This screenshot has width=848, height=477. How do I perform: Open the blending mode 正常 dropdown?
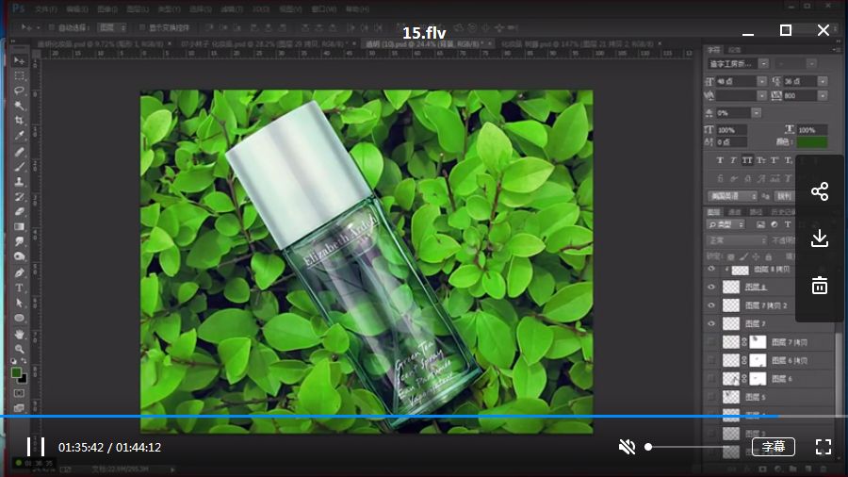point(737,240)
